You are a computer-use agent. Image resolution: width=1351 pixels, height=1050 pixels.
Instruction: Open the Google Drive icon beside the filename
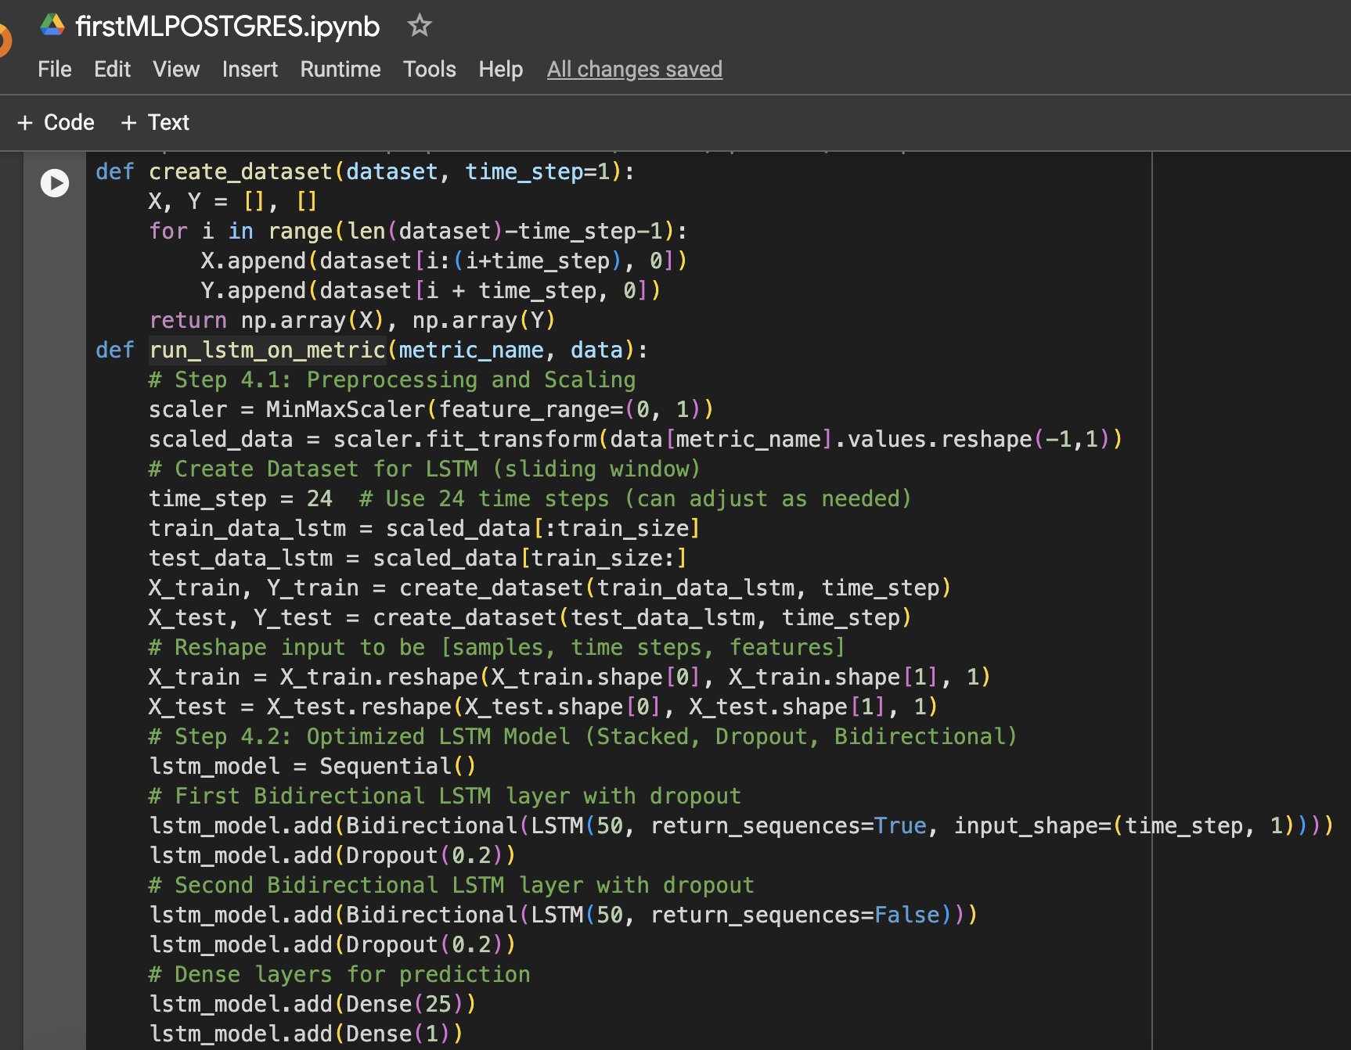[x=52, y=24]
